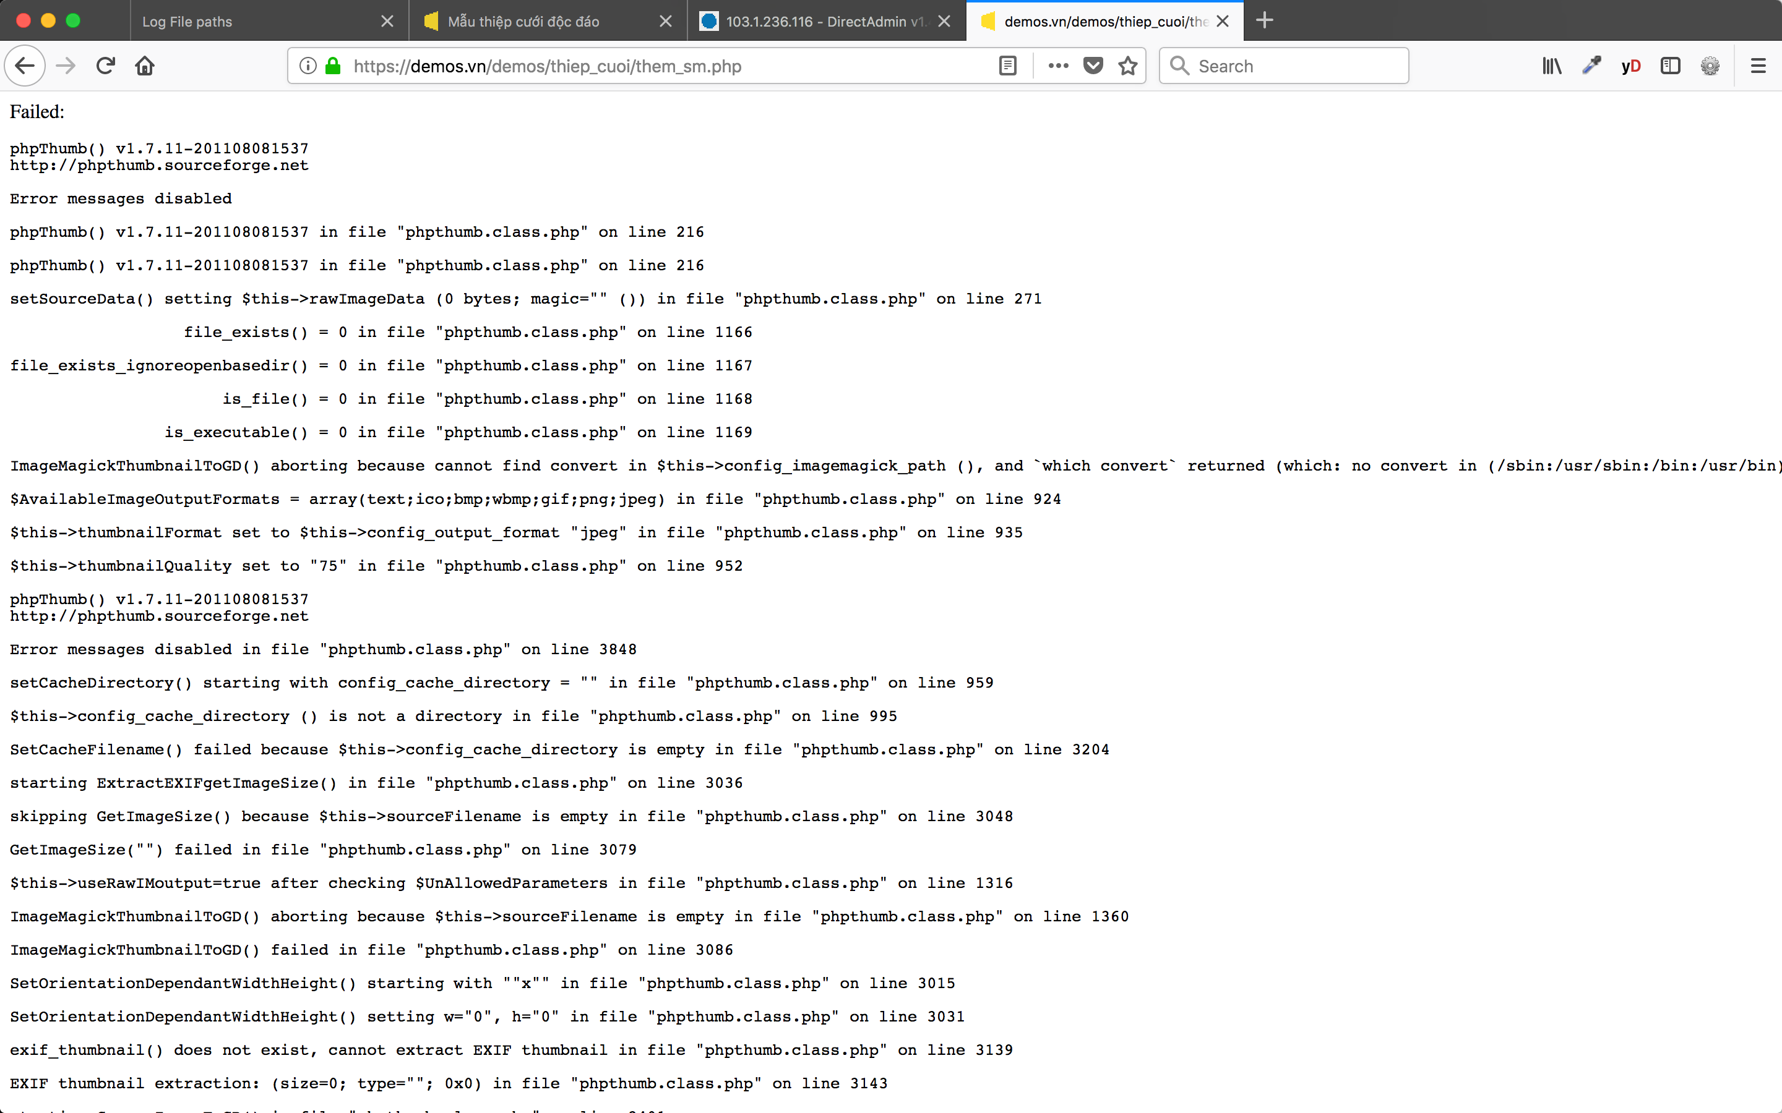Save the page to Pocket
Image resolution: width=1782 pixels, height=1113 pixels.
[x=1093, y=66]
